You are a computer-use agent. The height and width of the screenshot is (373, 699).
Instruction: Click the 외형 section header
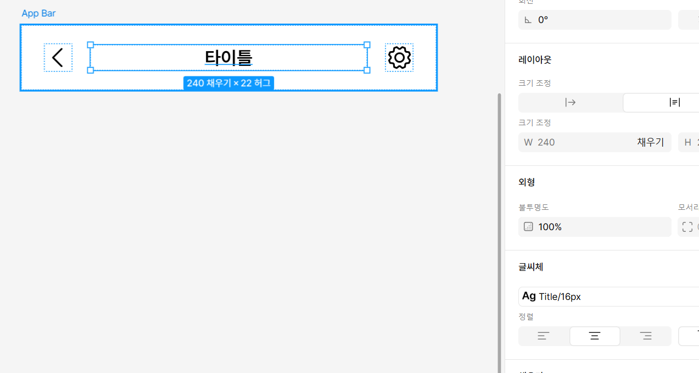[527, 182]
